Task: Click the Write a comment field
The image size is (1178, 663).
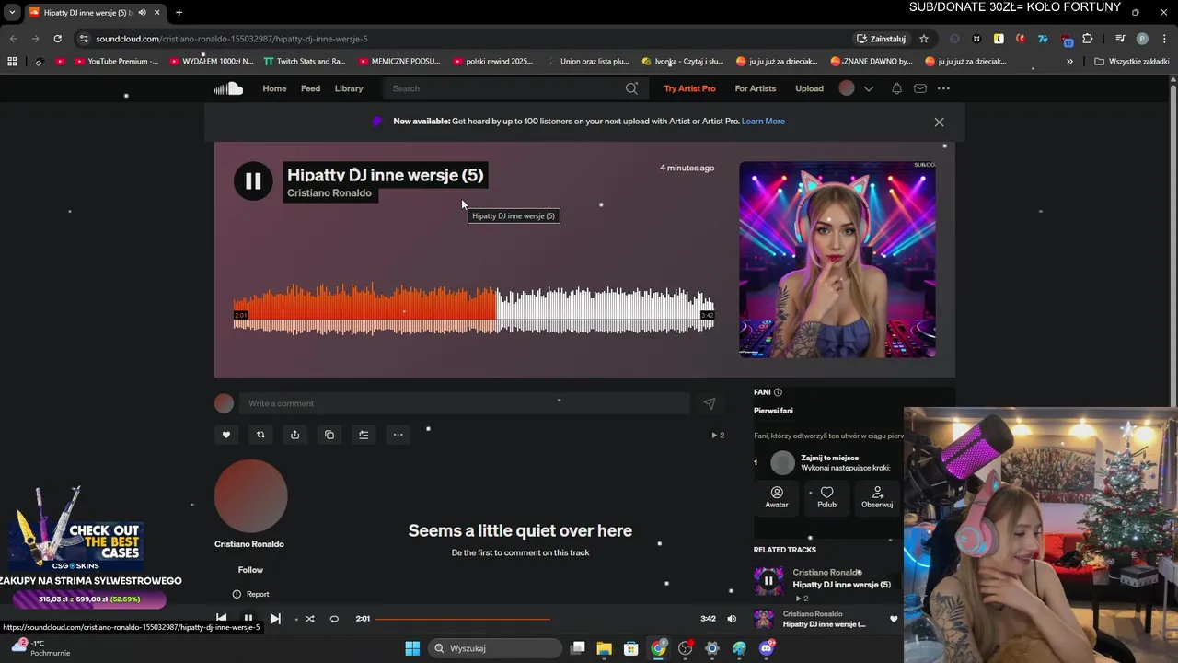Action: 465,403
